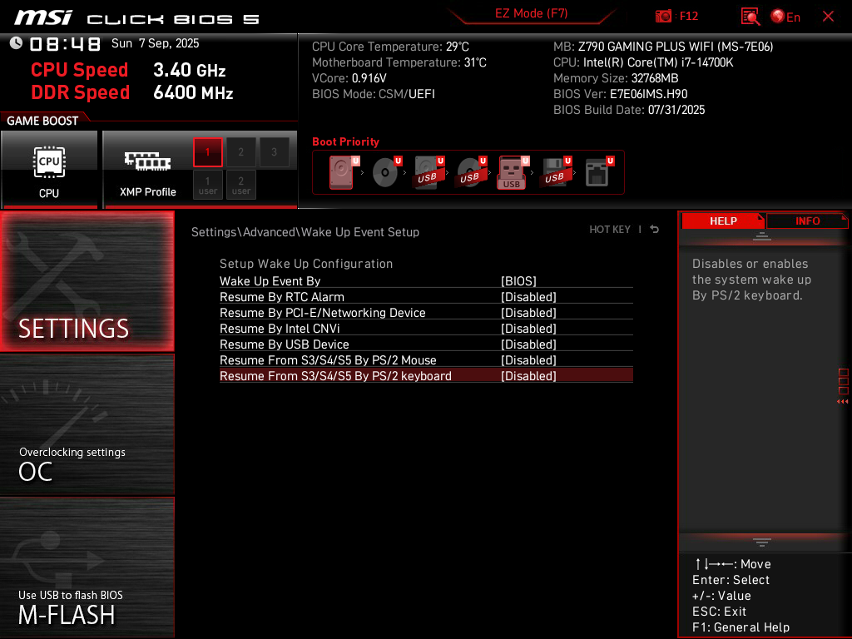Click the clock icon beside the time

tap(16, 43)
